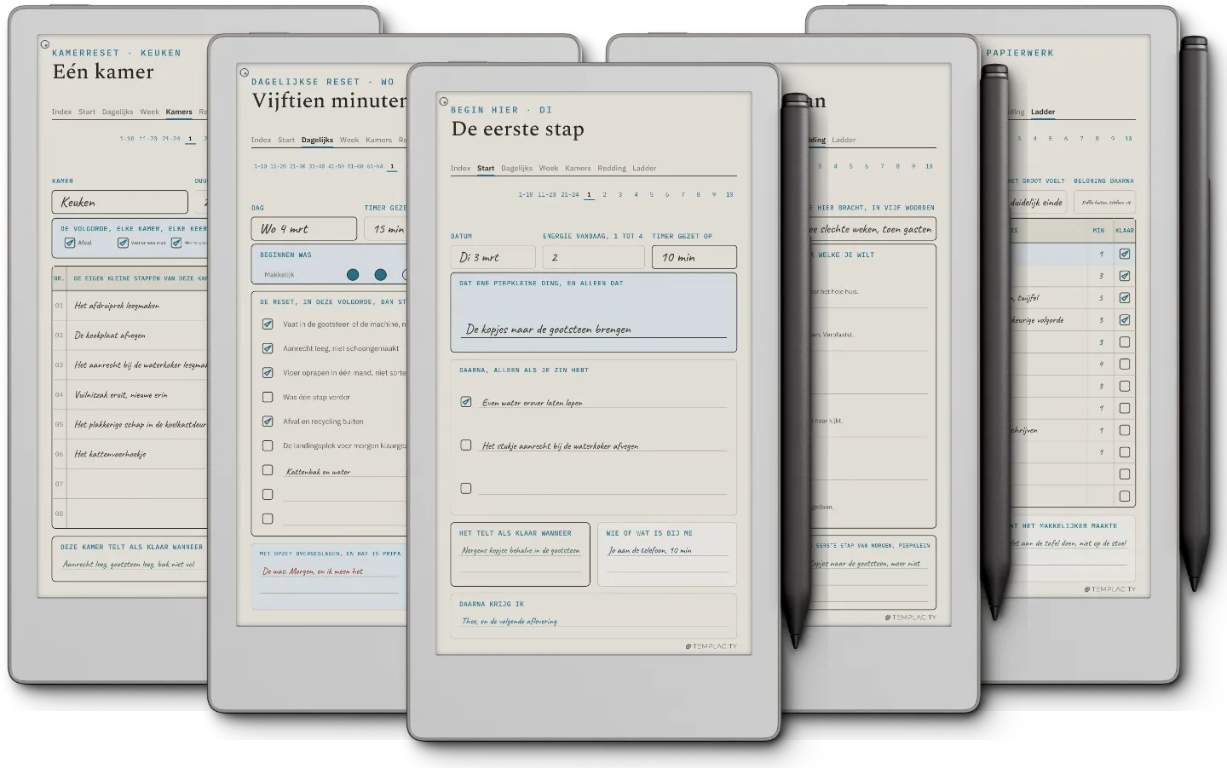
Task: Go to page 10 on 'De eerste stap' page
Action: click(x=729, y=195)
